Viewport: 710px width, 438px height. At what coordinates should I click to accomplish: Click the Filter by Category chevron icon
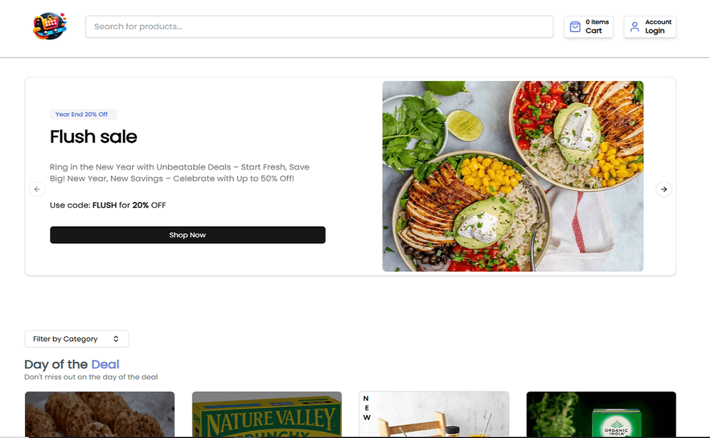click(x=116, y=339)
